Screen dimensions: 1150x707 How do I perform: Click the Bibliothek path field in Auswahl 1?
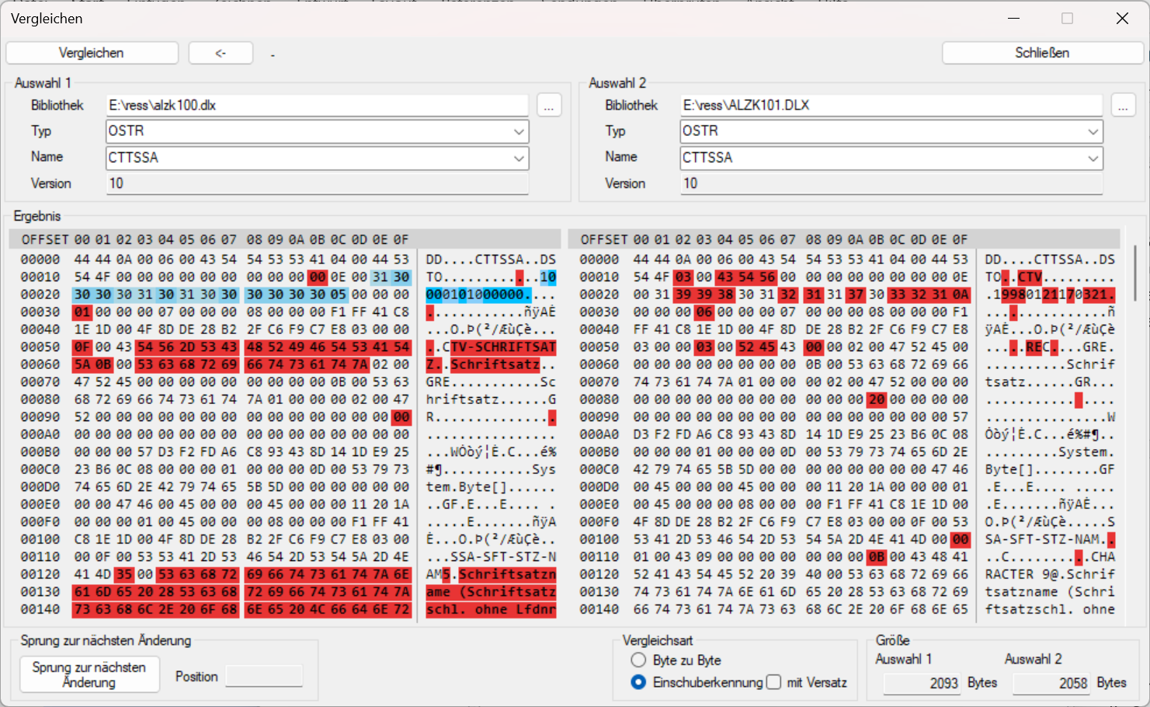317,106
